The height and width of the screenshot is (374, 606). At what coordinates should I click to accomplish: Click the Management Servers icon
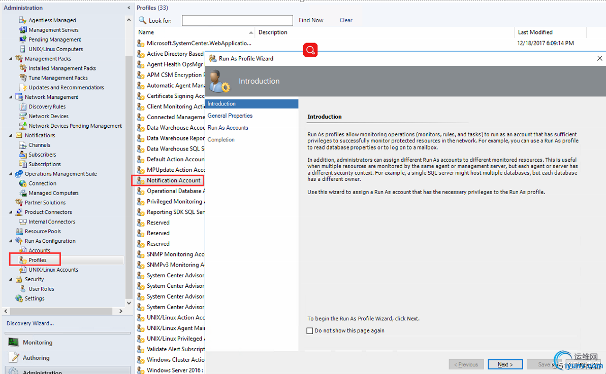(23, 30)
